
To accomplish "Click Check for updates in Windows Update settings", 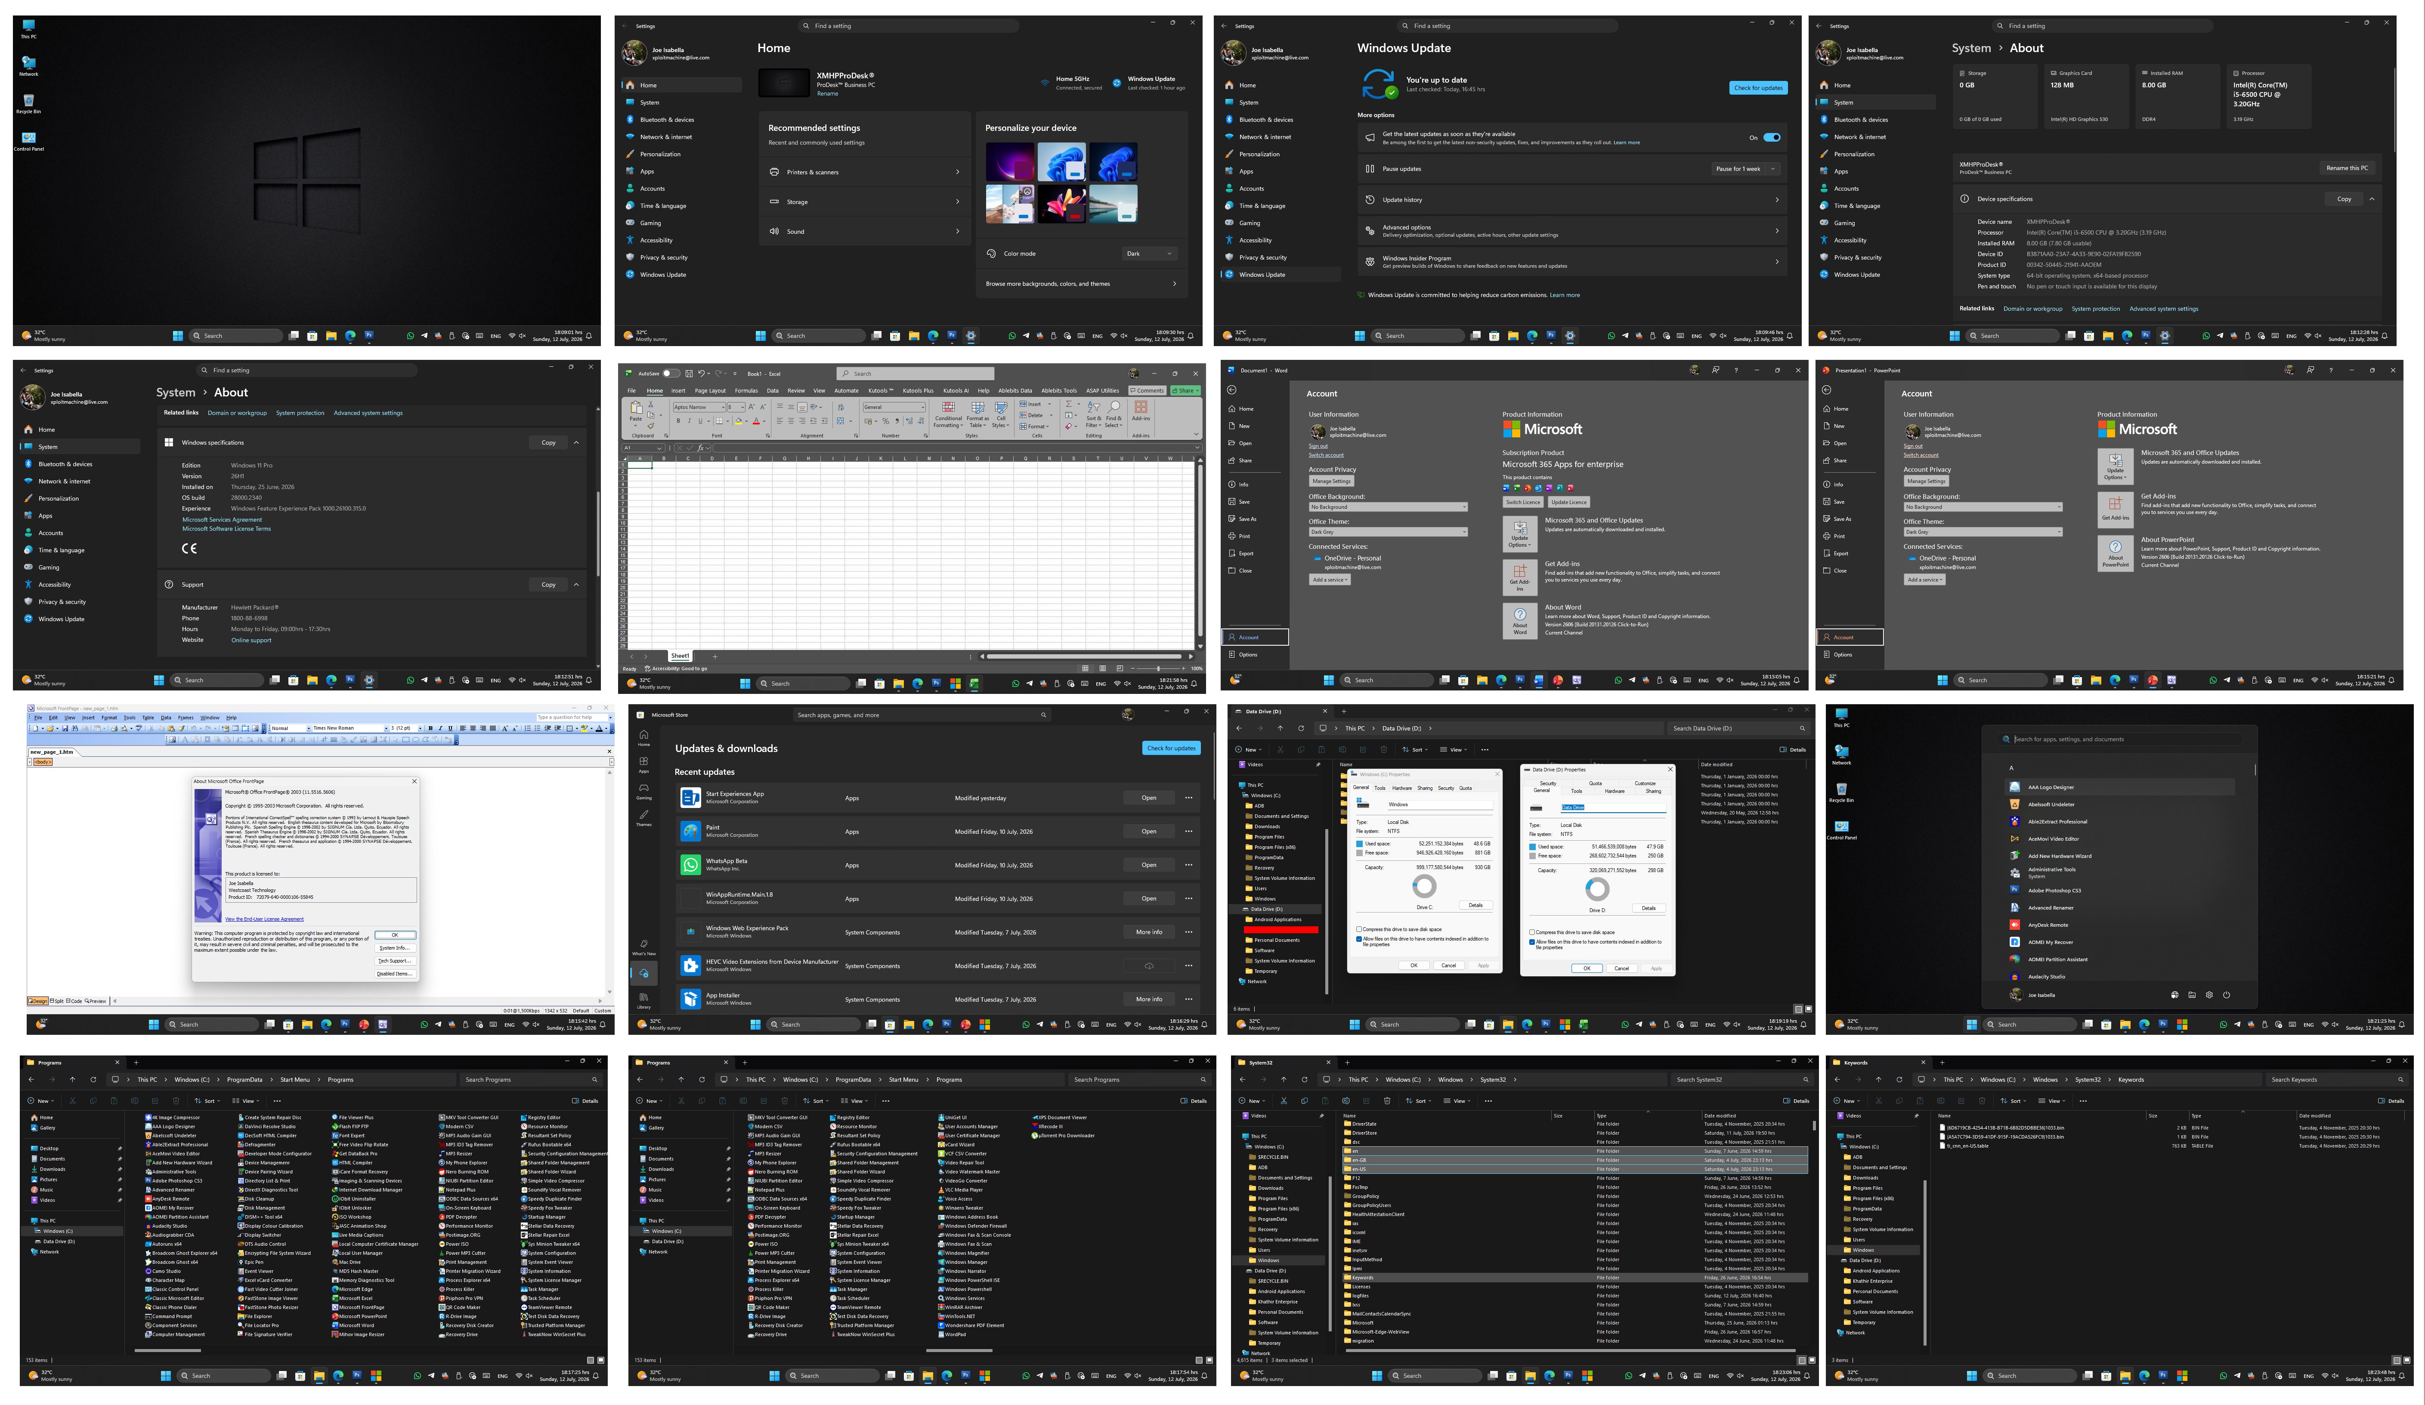I will 1758,87.
